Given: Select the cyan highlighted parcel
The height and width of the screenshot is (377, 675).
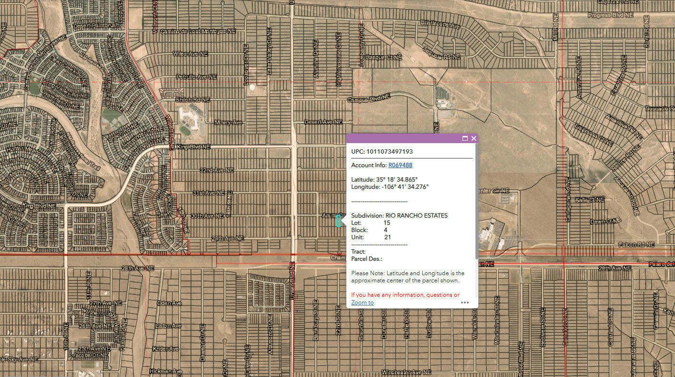Looking at the screenshot, I should tap(338, 220).
